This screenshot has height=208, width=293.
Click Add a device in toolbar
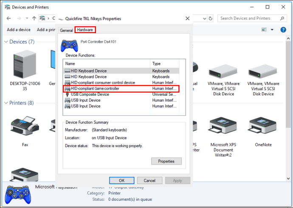pos(19,30)
